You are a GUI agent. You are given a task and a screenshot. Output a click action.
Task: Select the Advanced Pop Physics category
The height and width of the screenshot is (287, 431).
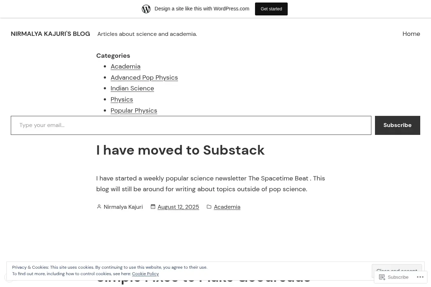coord(144,77)
